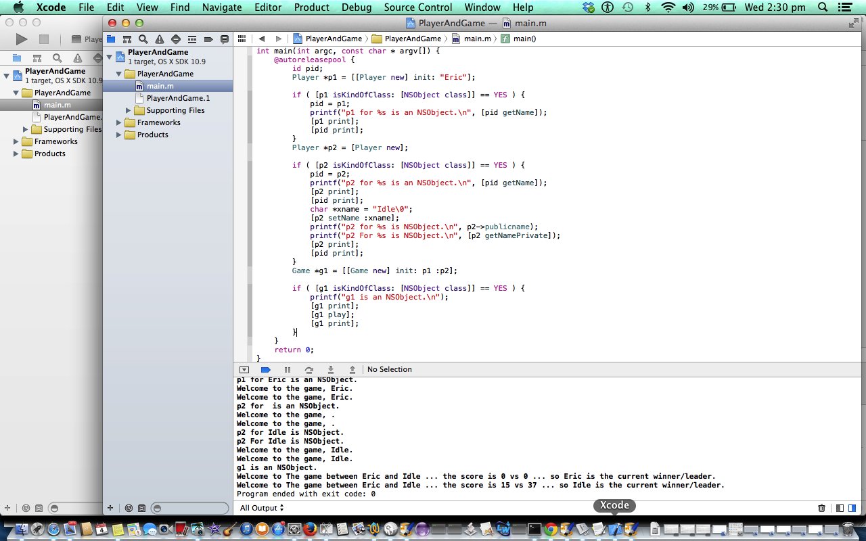This screenshot has height=541, width=866.
Task: Select PlayerAndGame.1 file in front navigator
Action: coord(168,98)
